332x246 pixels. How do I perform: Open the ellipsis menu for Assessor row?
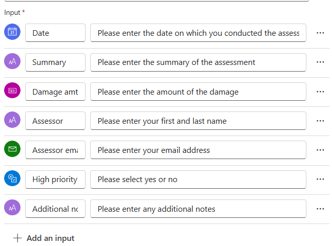point(320,121)
